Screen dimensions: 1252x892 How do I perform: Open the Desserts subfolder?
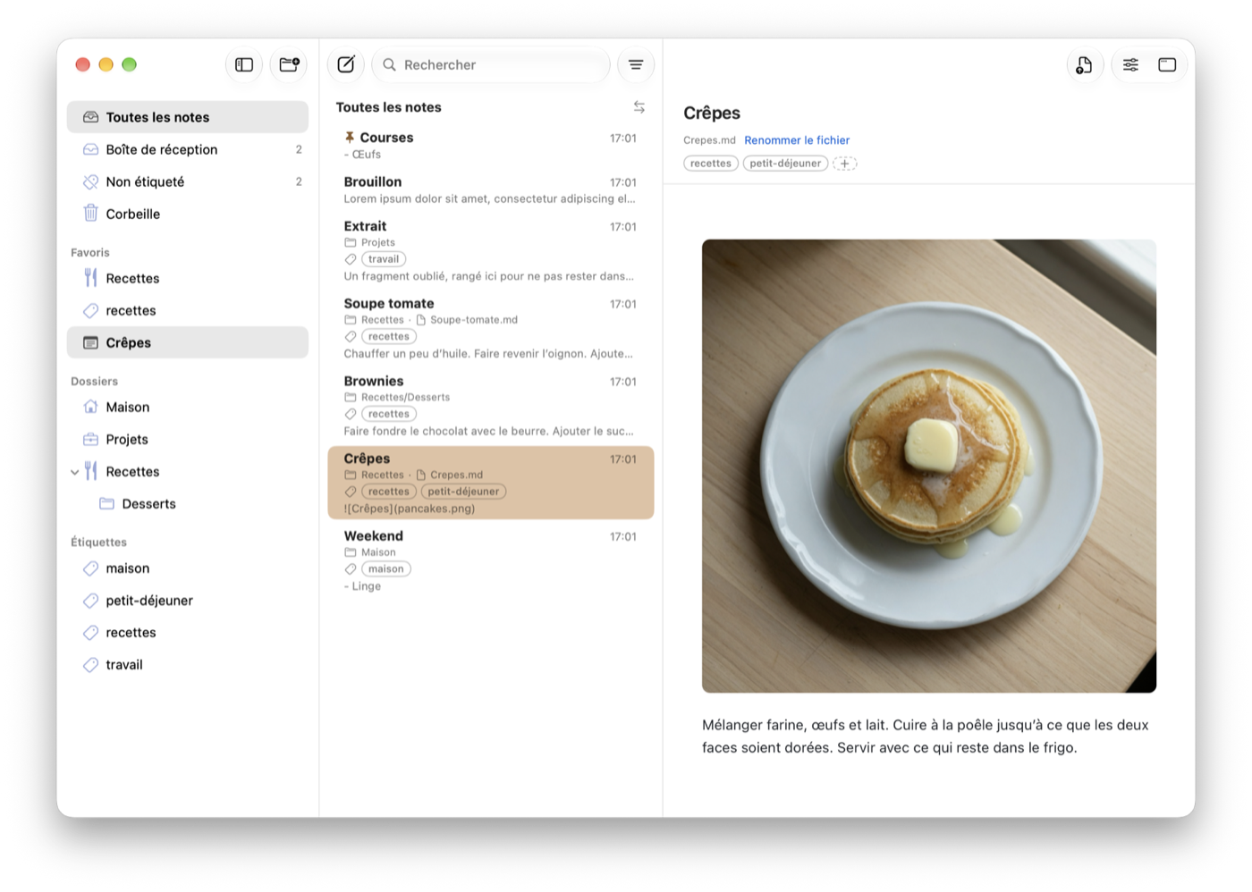tap(188, 503)
